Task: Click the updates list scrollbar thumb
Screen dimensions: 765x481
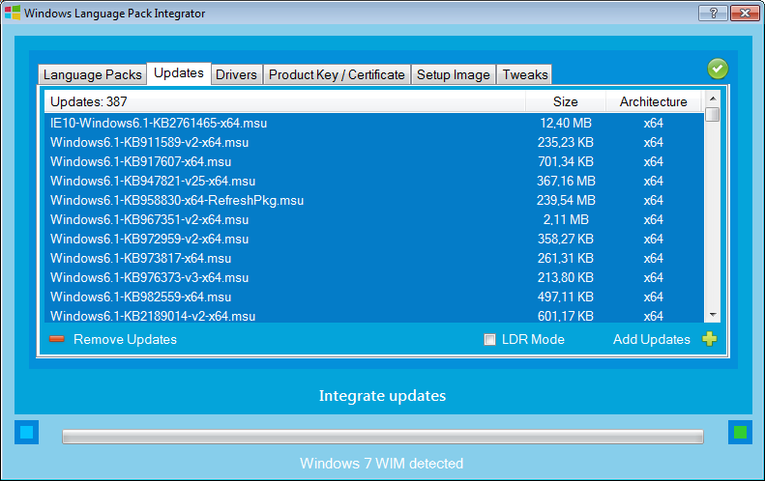Action: point(713,115)
